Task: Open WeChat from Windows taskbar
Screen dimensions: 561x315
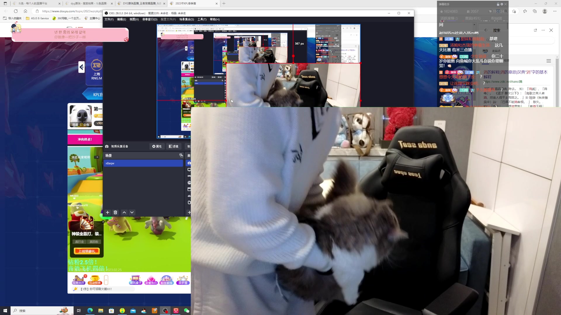Action: click(x=187, y=311)
